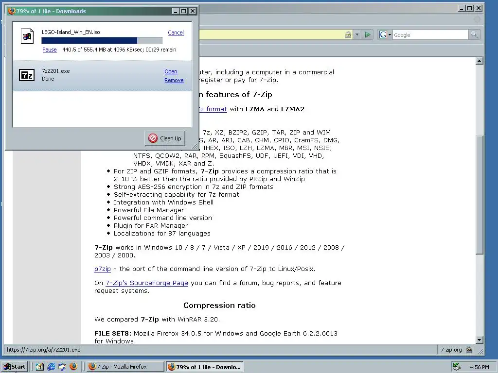498x373 pixels.
Task: Open the downloaded 7z2201.exe file
Action: coord(171,71)
